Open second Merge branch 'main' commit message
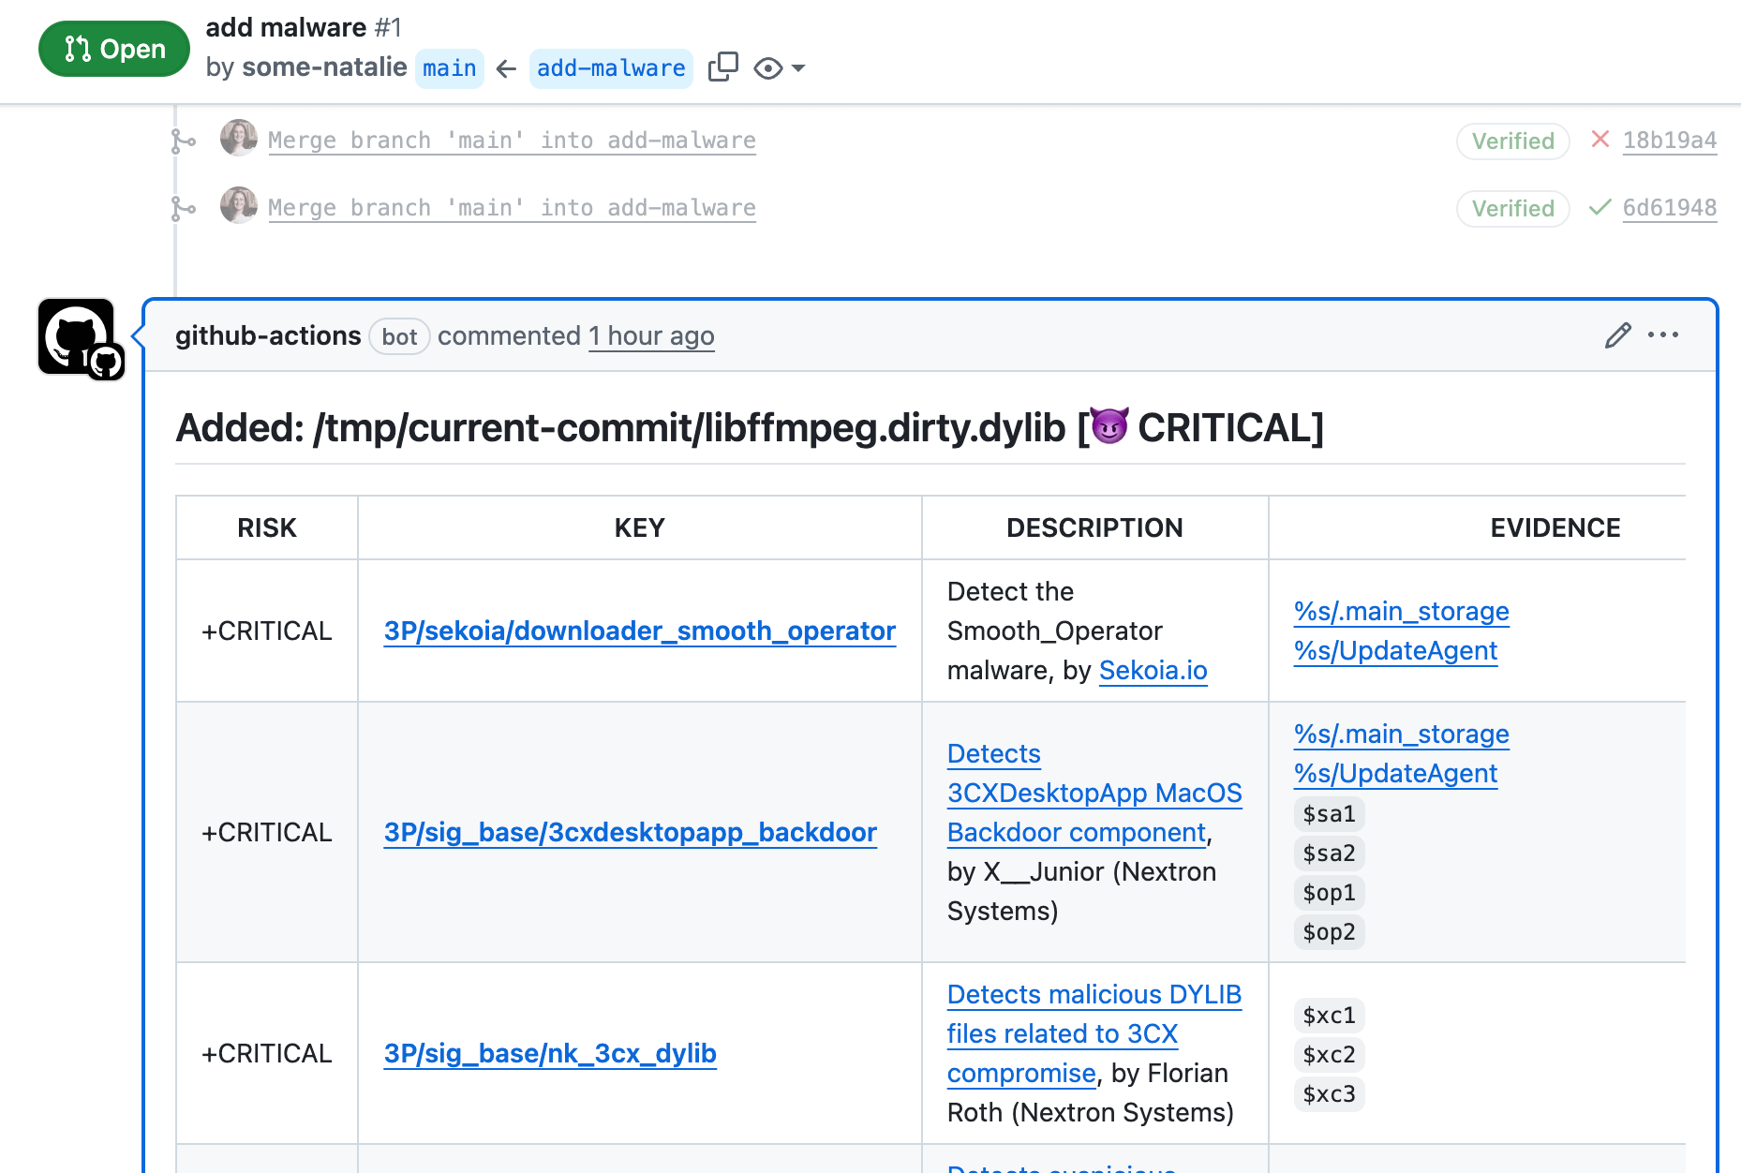The image size is (1741, 1173). click(512, 208)
